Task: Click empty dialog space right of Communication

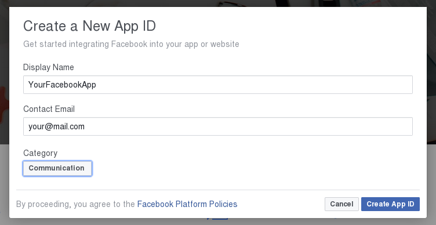Action: tap(250, 168)
